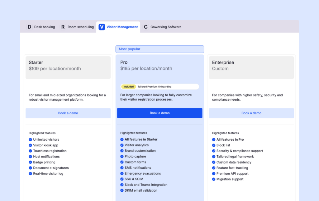Click the R icon for Room scheduling
Viewport: 319px width, 201px height.
click(x=63, y=27)
